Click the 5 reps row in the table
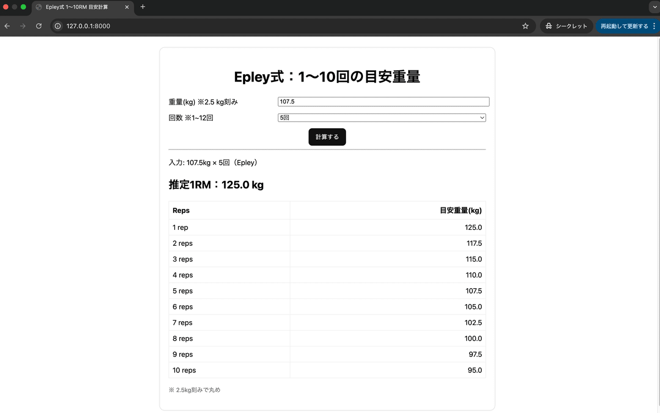 coord(327,290)
